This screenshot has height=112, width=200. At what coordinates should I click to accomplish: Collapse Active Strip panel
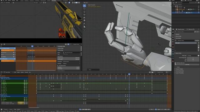(x=61, y=50)
